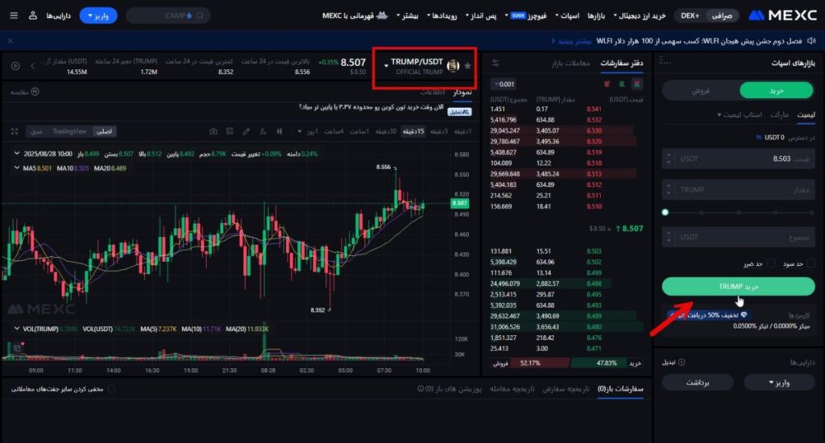Switch to Order Book (دفتر سفارشات) tab

pyautogui.click(x=622, y=63)
